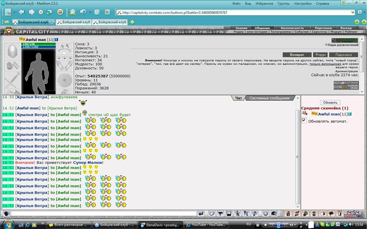Viewport: 367px width, 229px height.
Task: Click the helmet equipment slot
Action: (12, 51)
